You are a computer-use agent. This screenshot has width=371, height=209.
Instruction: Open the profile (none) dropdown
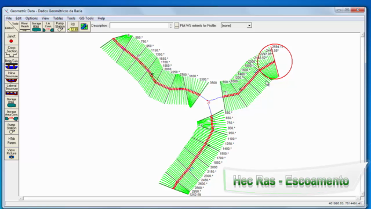[x=249, y=26]
